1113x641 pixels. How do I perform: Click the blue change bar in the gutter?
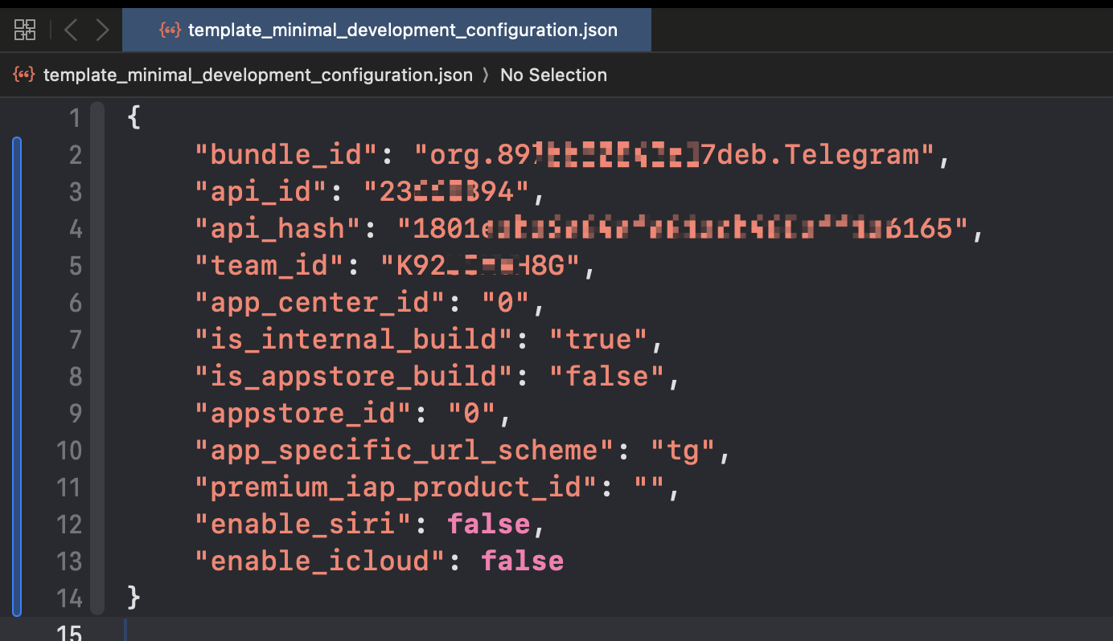tap(17, 376)
